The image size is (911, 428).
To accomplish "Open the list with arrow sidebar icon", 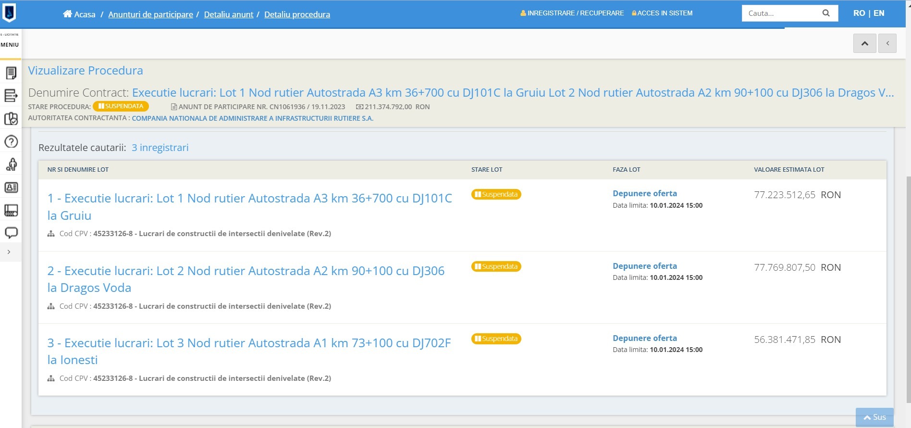I will coord(11,96).
